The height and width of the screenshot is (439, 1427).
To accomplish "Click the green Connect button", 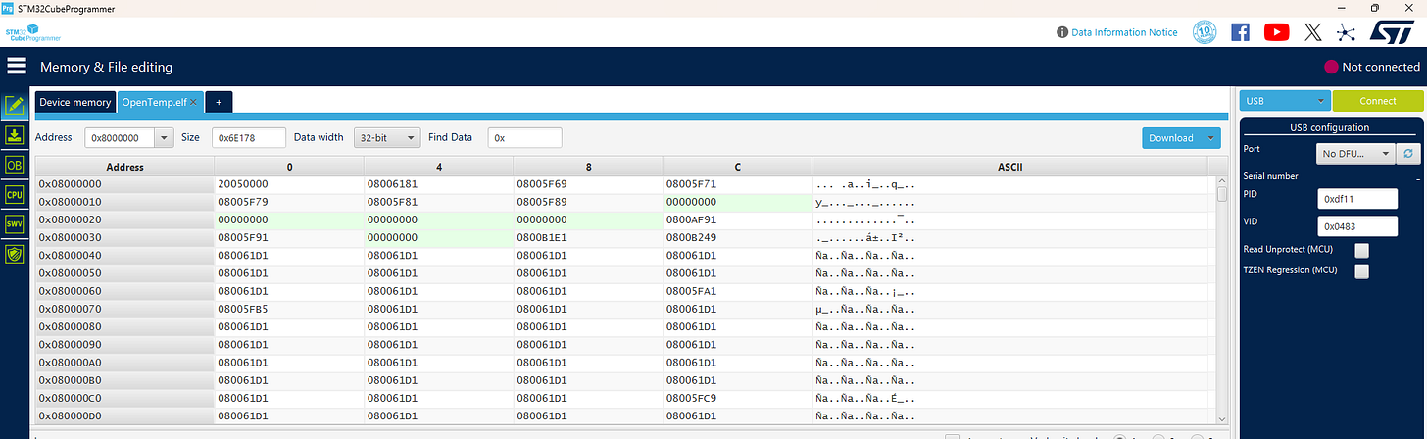I will [1377, 101].
